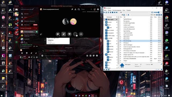Screen dimensions: 172x97
Task: Open Друзья (Friends) in the Discord sidebar
Action: (29, 14)
